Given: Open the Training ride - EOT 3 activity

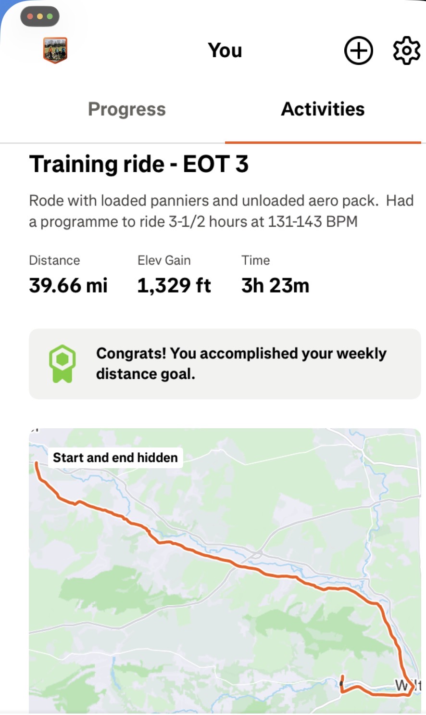Looking at the screenshot, I should click(x=139, y=164).
